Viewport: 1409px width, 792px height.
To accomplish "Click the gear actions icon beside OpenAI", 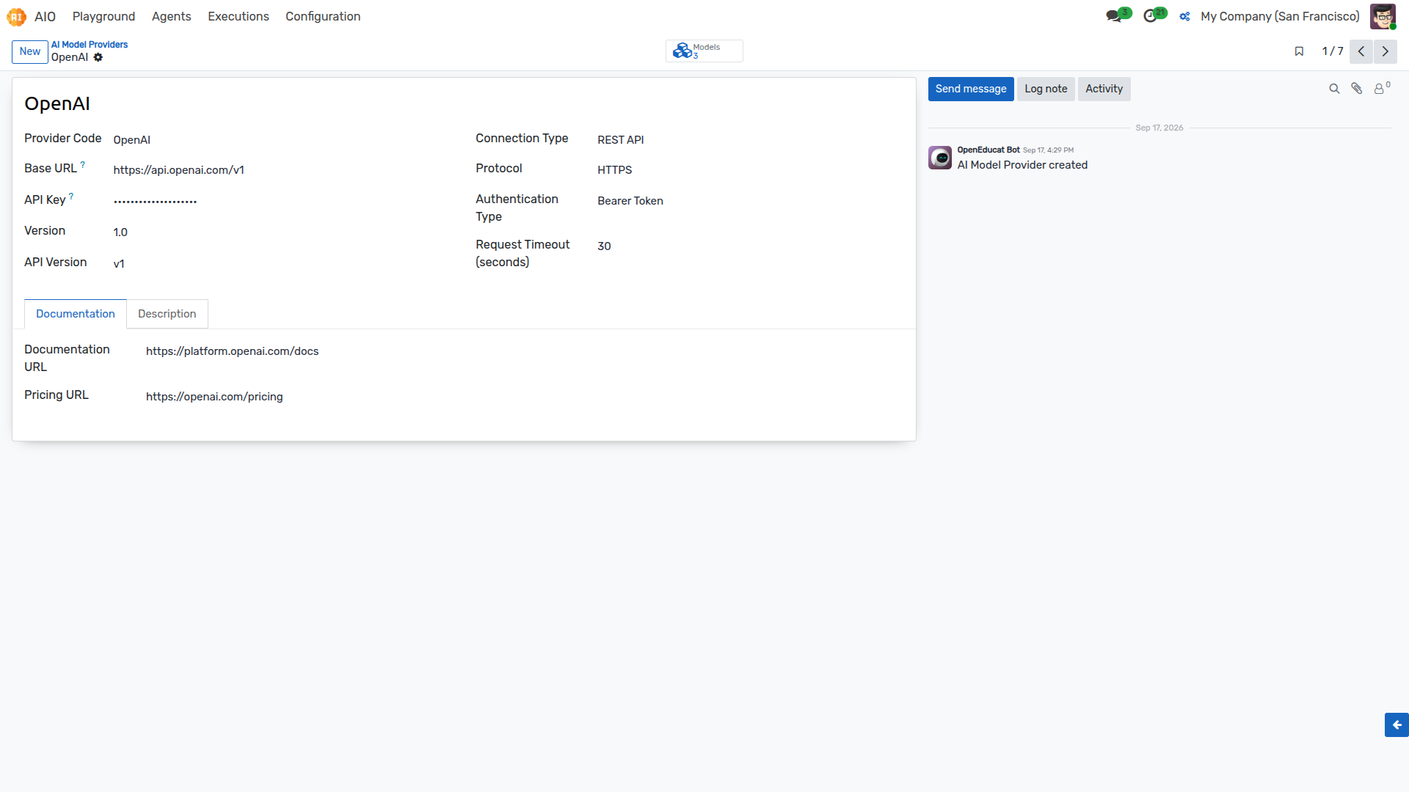I will pos(98,57).
